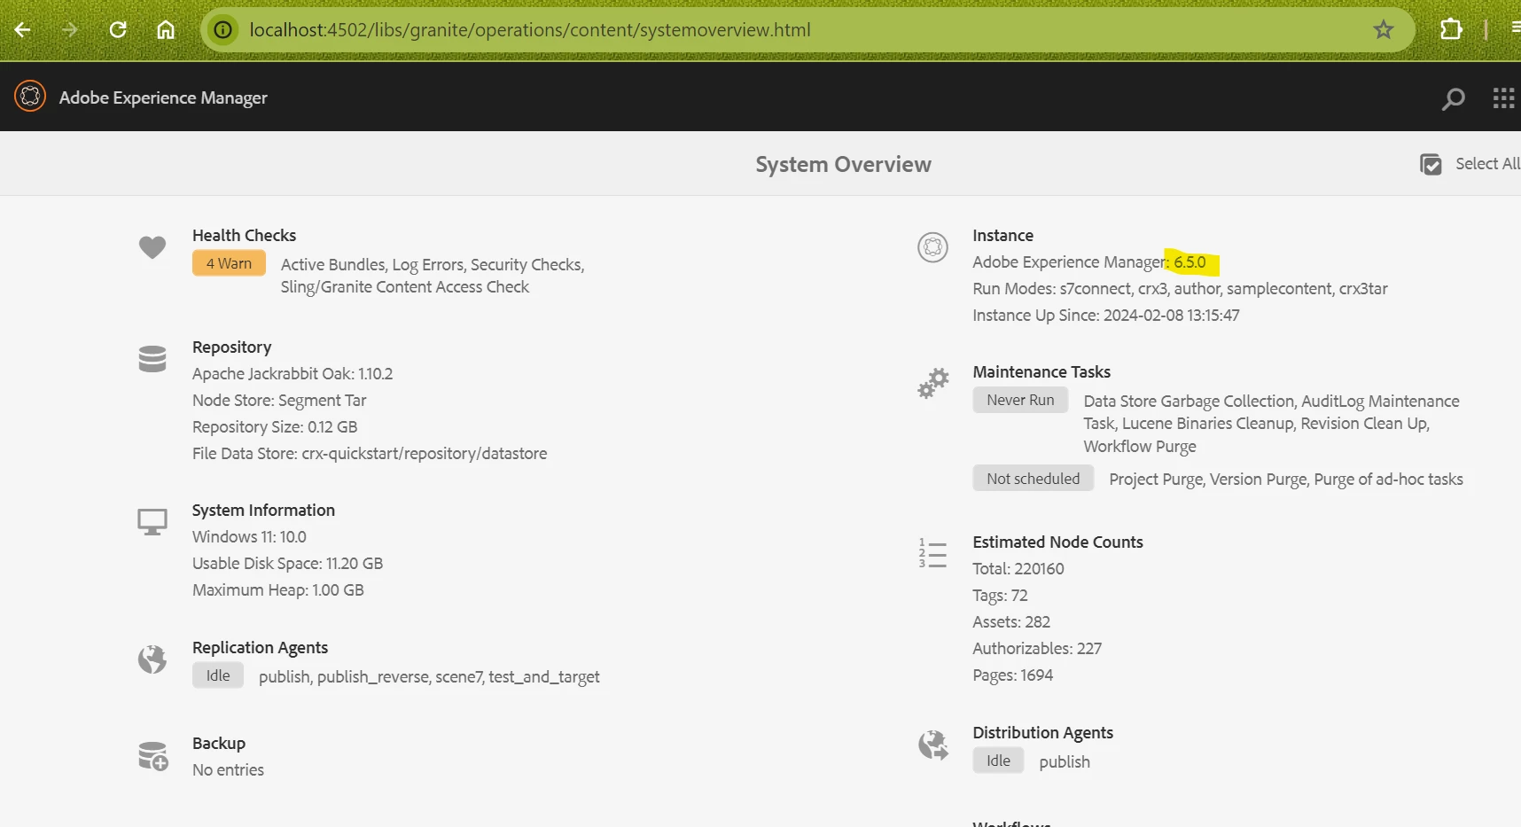Click 'Repository Size: 0.12 GB' text
This screenshot has width=1521, height=827.
[x=275, y=427]
